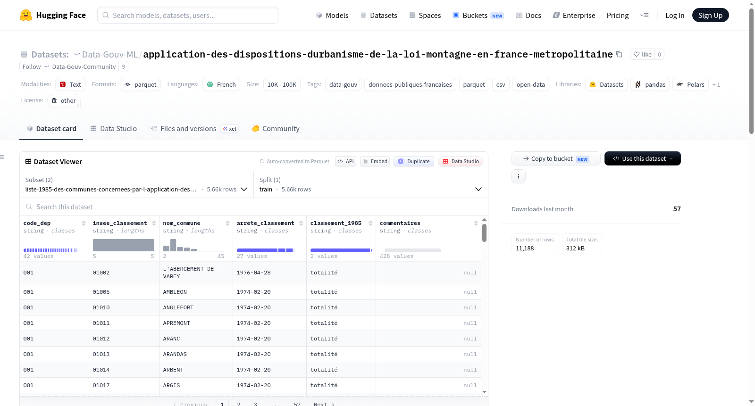The height and width of the screenshot is (406, 755).
Task: Select the Polars library tag
Action: coord(690,84)
